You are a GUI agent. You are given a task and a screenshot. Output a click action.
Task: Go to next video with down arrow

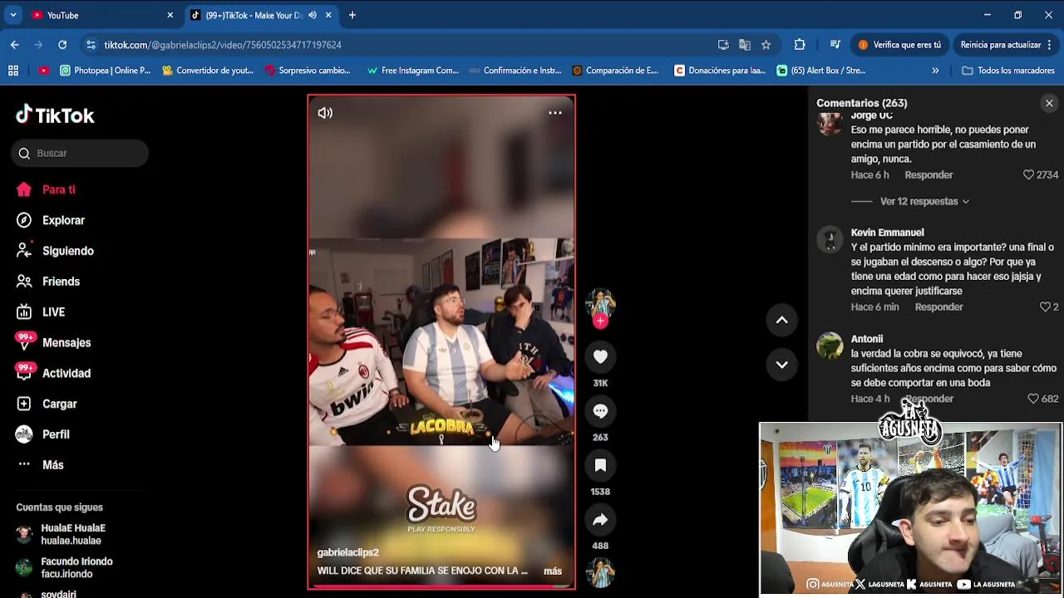(x=781, y=364)
